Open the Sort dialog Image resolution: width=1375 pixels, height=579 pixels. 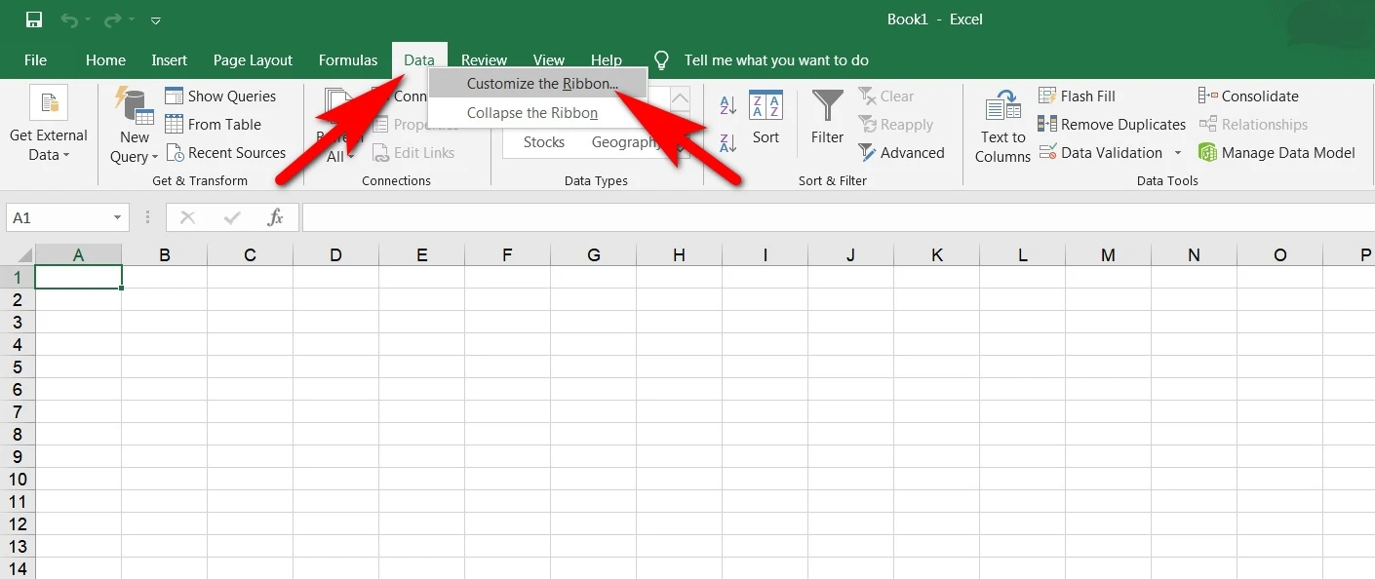pos(766,119)
